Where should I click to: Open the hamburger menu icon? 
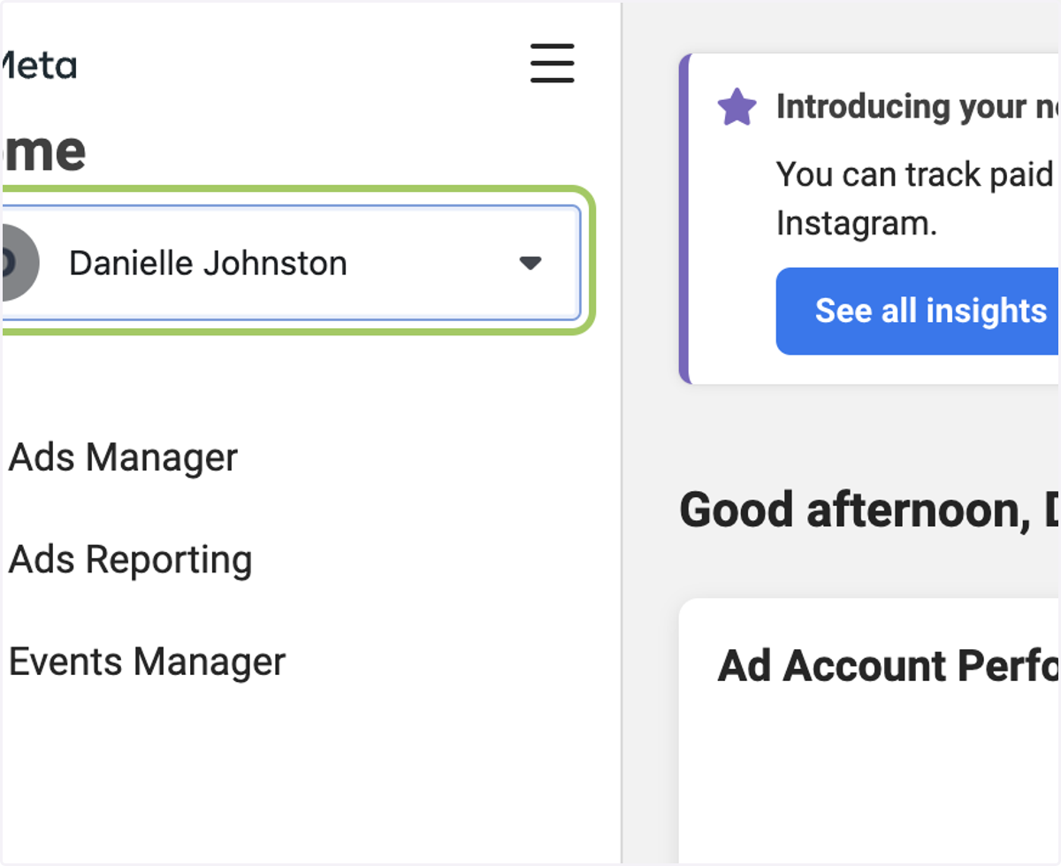tap(553, 63)
